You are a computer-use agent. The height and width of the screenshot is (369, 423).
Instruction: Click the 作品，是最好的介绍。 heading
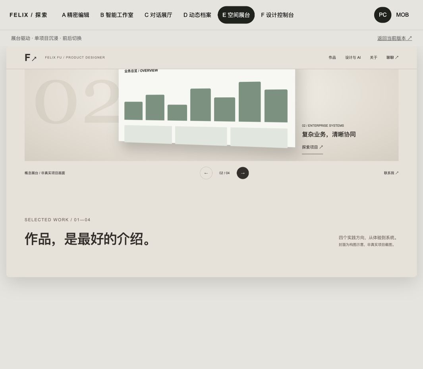(x=88, y=239)
